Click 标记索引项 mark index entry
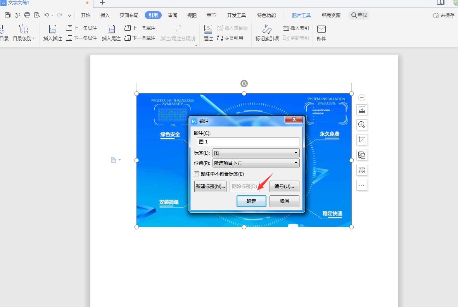This screenshot has width=458, height=307. 267,33
